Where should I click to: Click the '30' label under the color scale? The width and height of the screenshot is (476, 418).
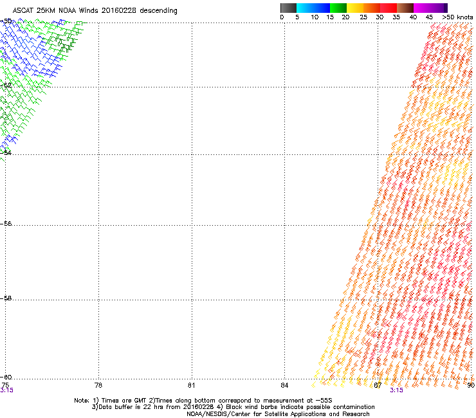click(x=380, y=17)
